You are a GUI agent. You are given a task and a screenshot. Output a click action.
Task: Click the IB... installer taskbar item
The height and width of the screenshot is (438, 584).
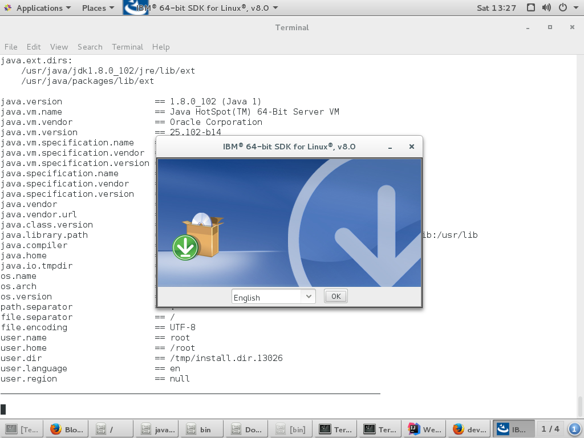514,429
